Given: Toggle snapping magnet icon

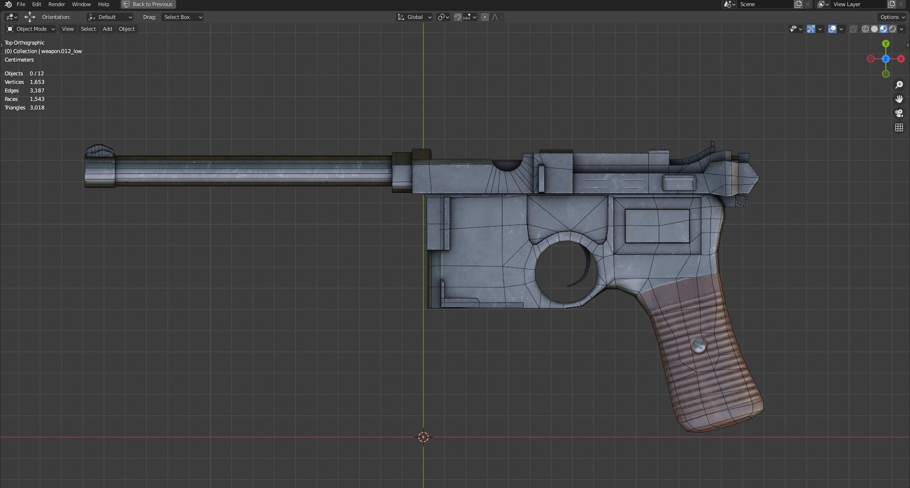Looking at the screenshot, I should click(458, 17).
